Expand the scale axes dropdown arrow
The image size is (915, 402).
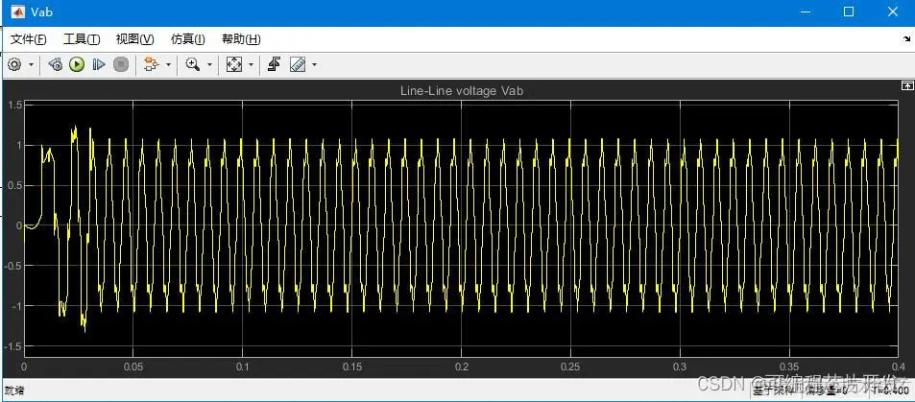[251, 65]
